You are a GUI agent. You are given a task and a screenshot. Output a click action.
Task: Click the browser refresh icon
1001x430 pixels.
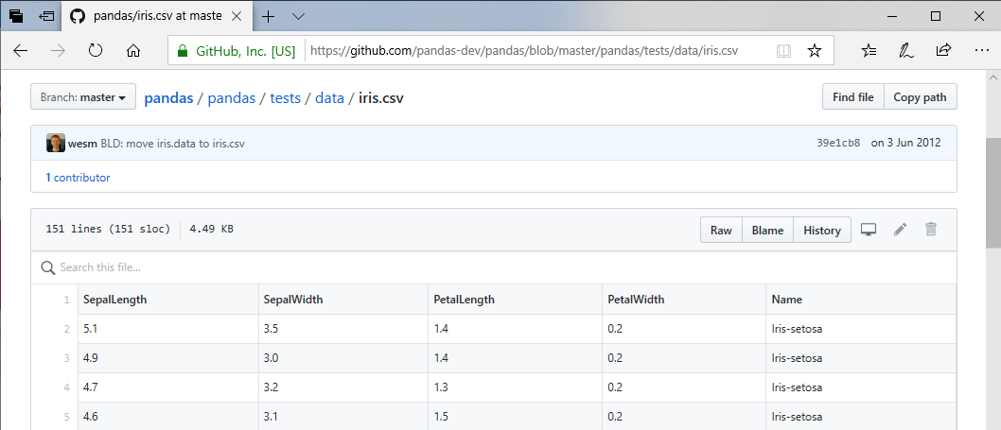click(95, 51)
